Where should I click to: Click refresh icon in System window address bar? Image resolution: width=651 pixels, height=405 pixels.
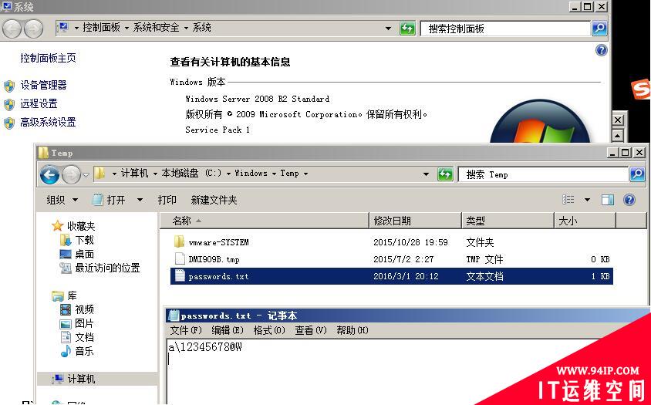407,29
